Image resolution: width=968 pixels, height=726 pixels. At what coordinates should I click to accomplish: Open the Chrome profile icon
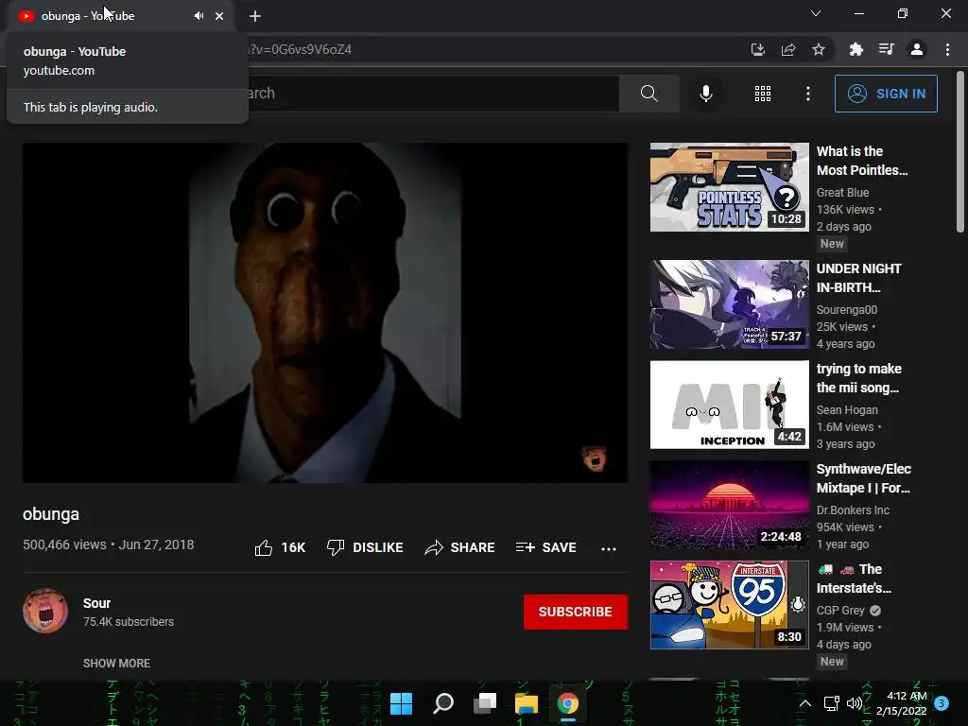(x=917, y=49)
